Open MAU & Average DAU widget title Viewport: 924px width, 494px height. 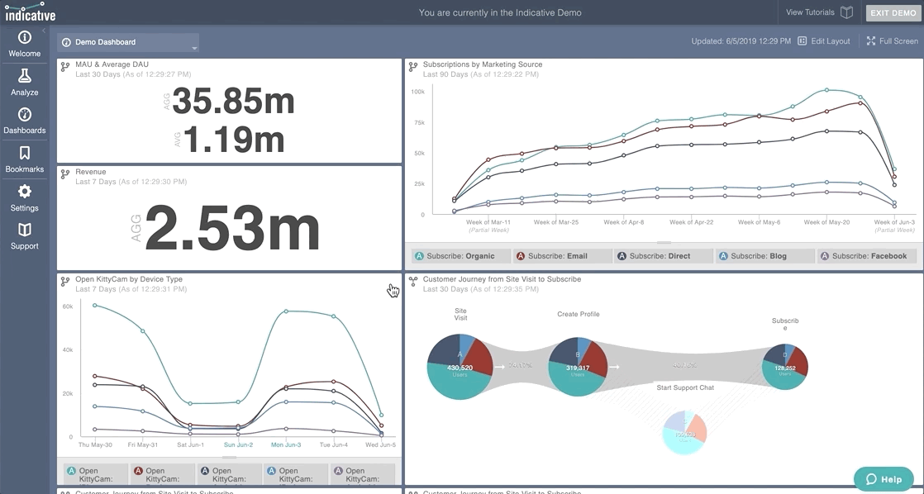pyautogui.click(x=112, y=64)
